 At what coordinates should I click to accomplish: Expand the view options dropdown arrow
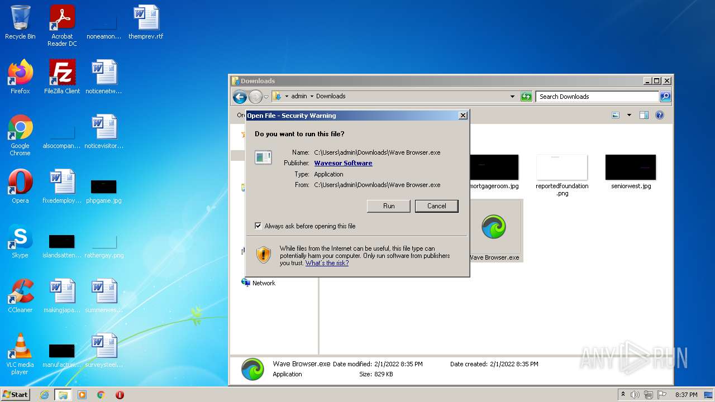click(629, 115)
